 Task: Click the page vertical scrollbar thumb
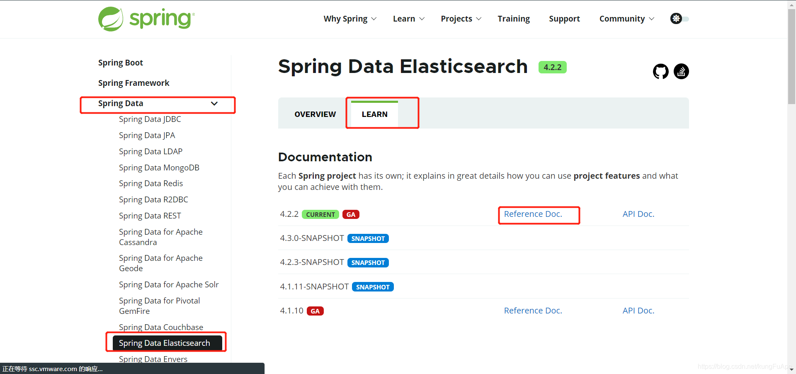coord(791,56)
